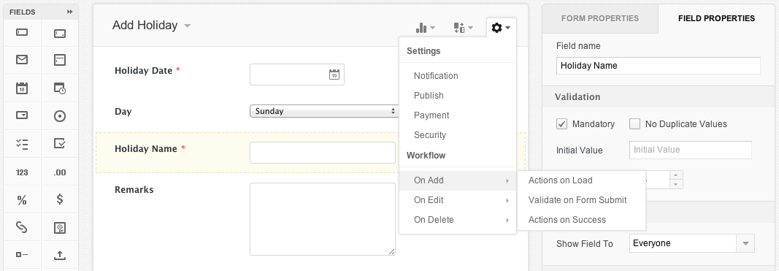The width and height of the screenshot is (779, 271).
Task: Add a dropdown field
Action: pos(22,115)
